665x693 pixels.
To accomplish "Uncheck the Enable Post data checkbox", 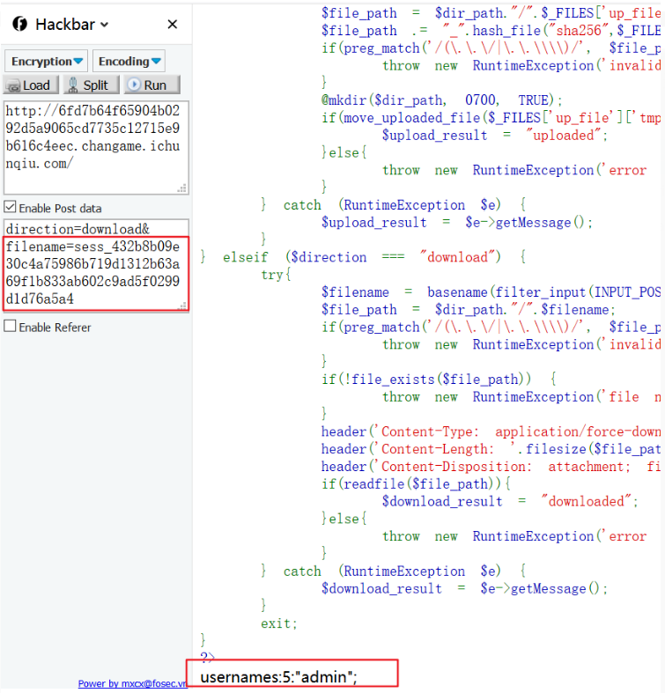I will coord(11,208).
